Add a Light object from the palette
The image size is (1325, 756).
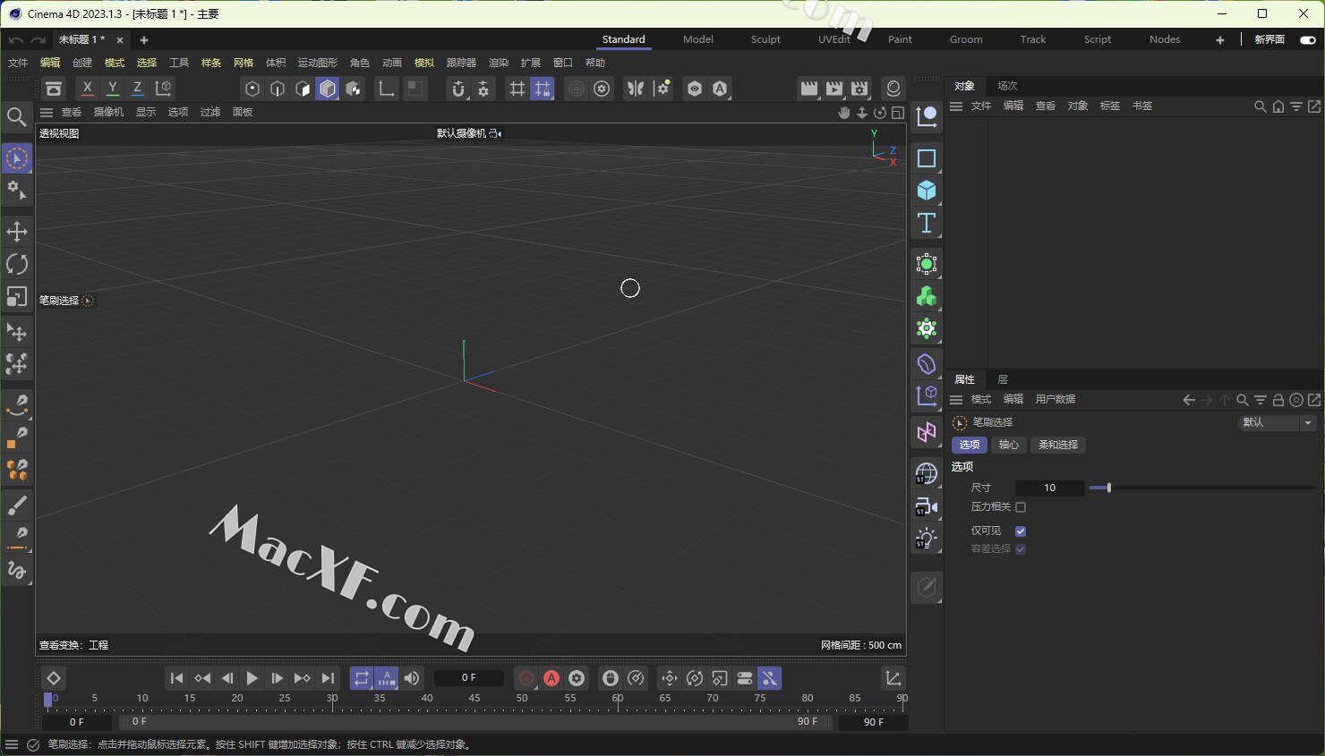coord(927,539)
